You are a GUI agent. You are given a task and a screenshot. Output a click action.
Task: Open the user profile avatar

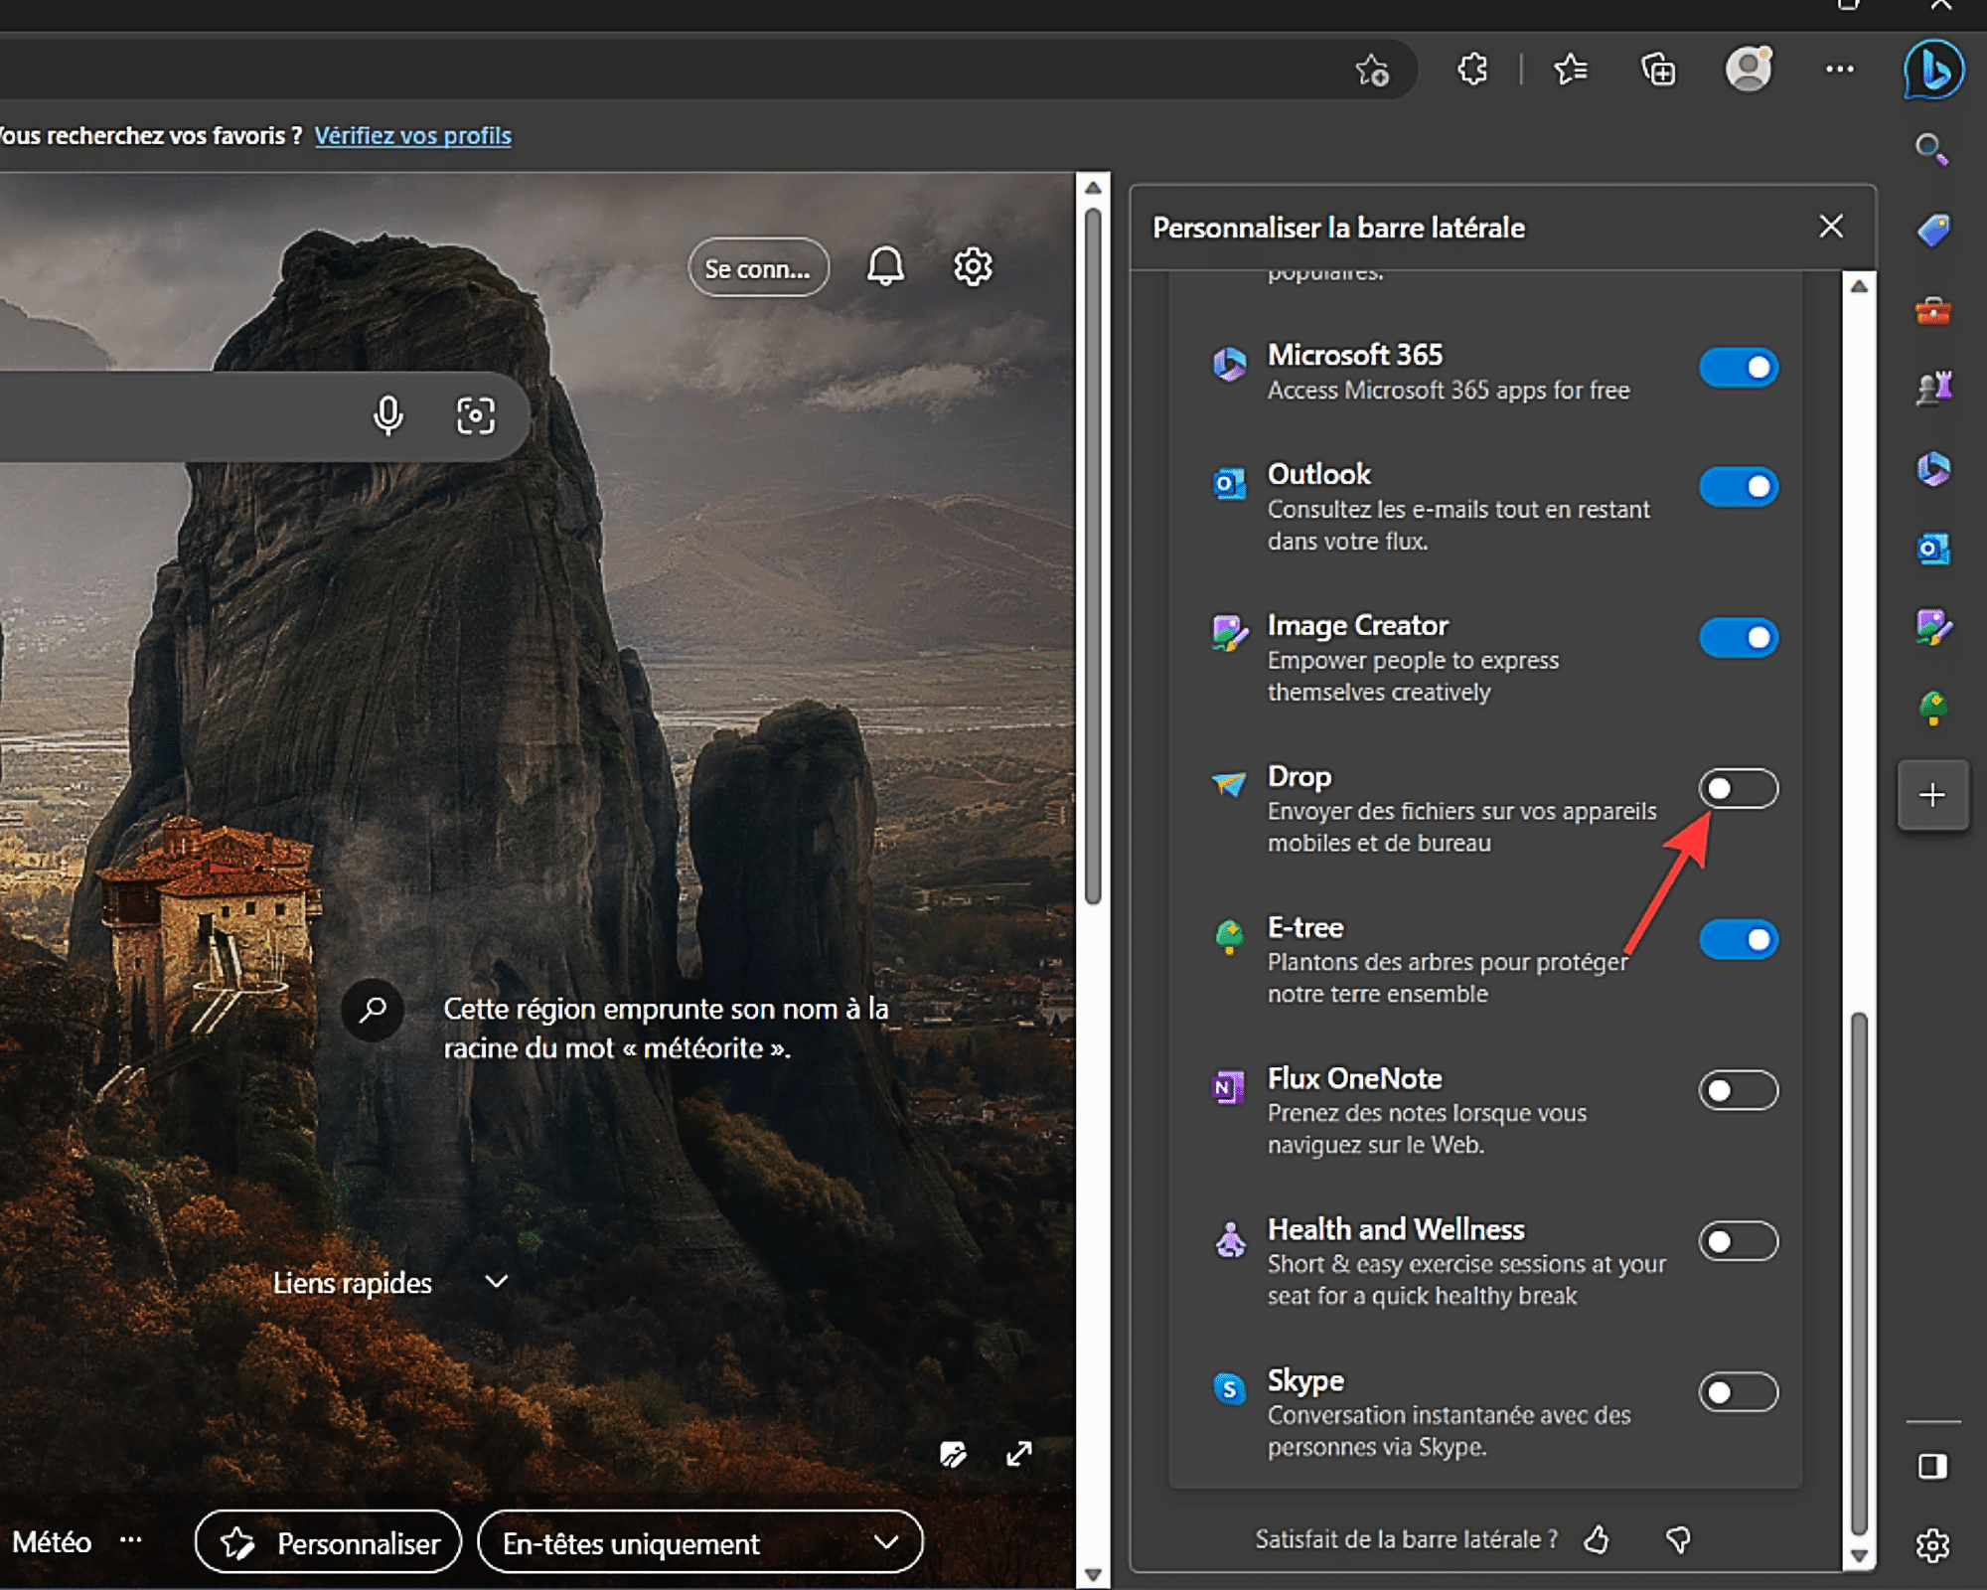[1749, 70]
